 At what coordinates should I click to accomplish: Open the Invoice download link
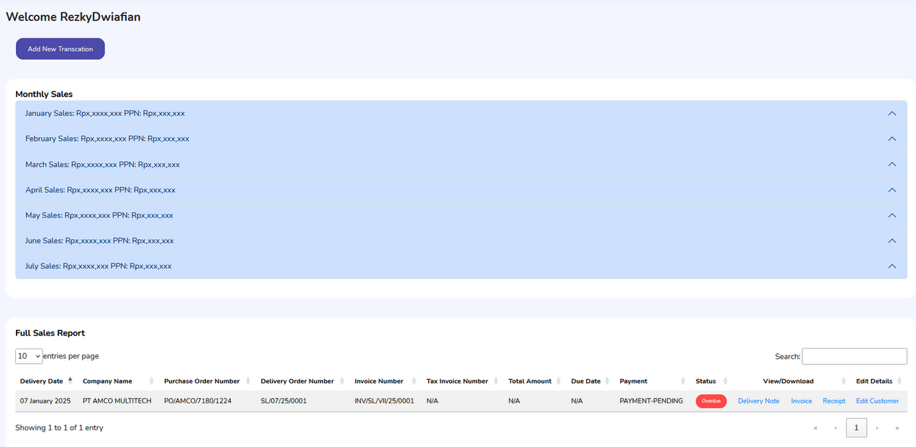(x=801, y=401)
